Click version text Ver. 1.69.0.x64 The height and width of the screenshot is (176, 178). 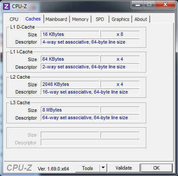click(x=53, y=169)
